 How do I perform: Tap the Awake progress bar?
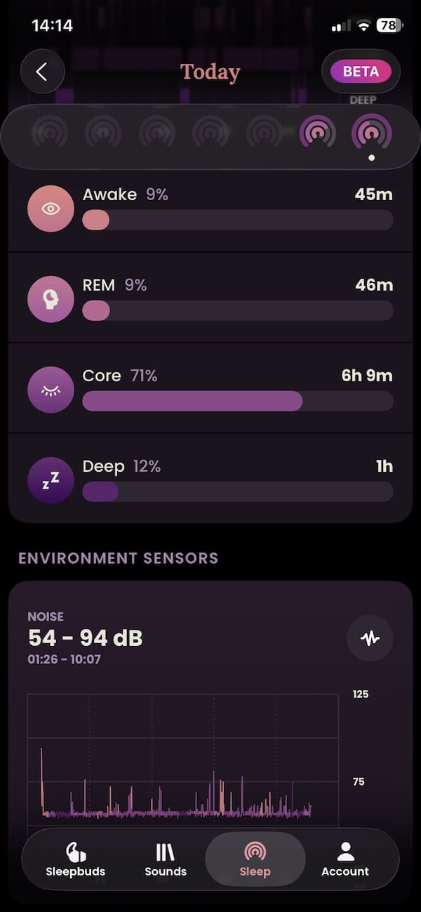[237, 220]
